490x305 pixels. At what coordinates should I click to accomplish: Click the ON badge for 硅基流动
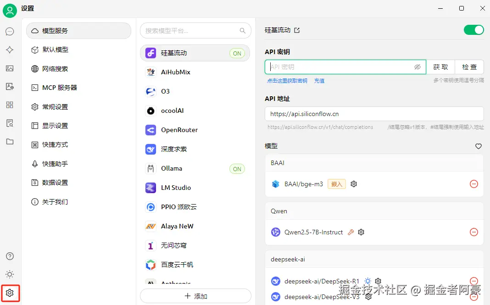point(237,54)
